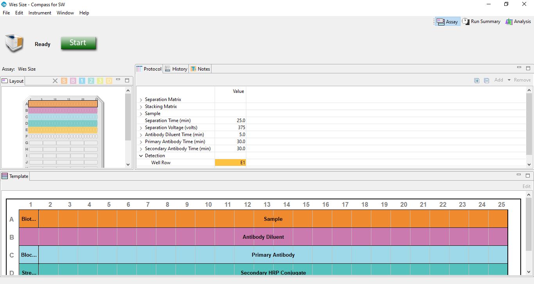Viewport: 534px width, 284px height.
Task: Open the Instrument menu
Action: [39, 13]
